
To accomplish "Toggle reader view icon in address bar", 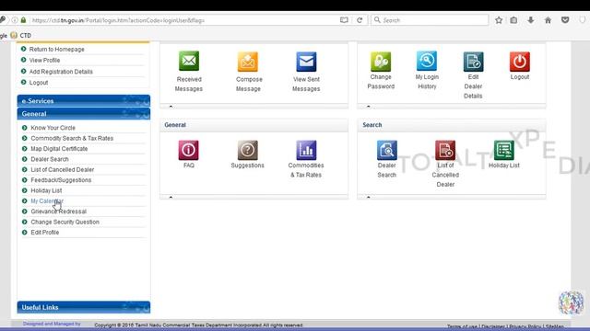I will click(344, 20).
